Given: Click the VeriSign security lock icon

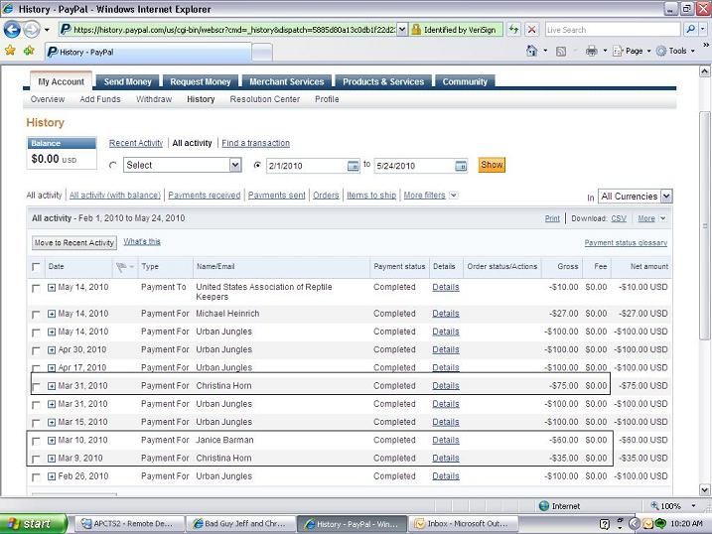Looking at the screenshot, I should click(415, 30).
